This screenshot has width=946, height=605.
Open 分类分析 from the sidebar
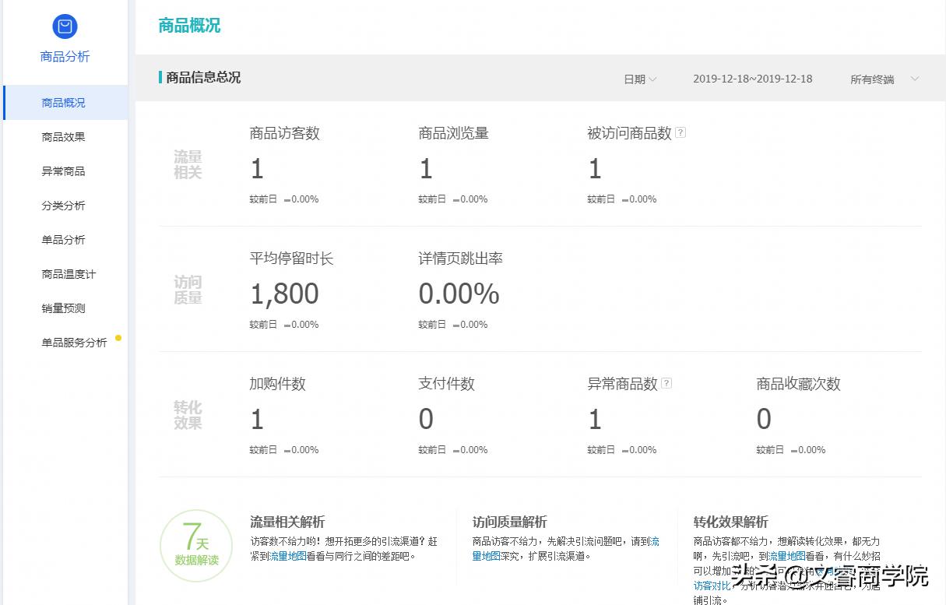pyautogui.click(x=63, y=205)
